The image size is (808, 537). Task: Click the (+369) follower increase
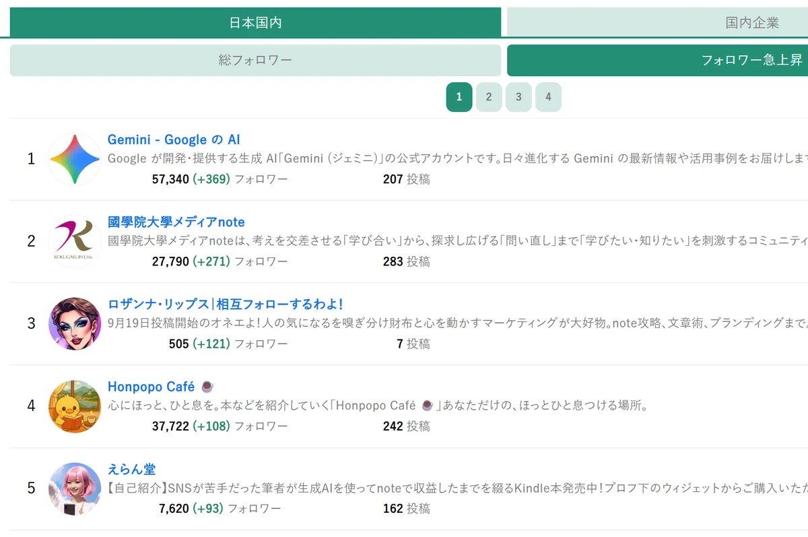[x=211, y=179]
